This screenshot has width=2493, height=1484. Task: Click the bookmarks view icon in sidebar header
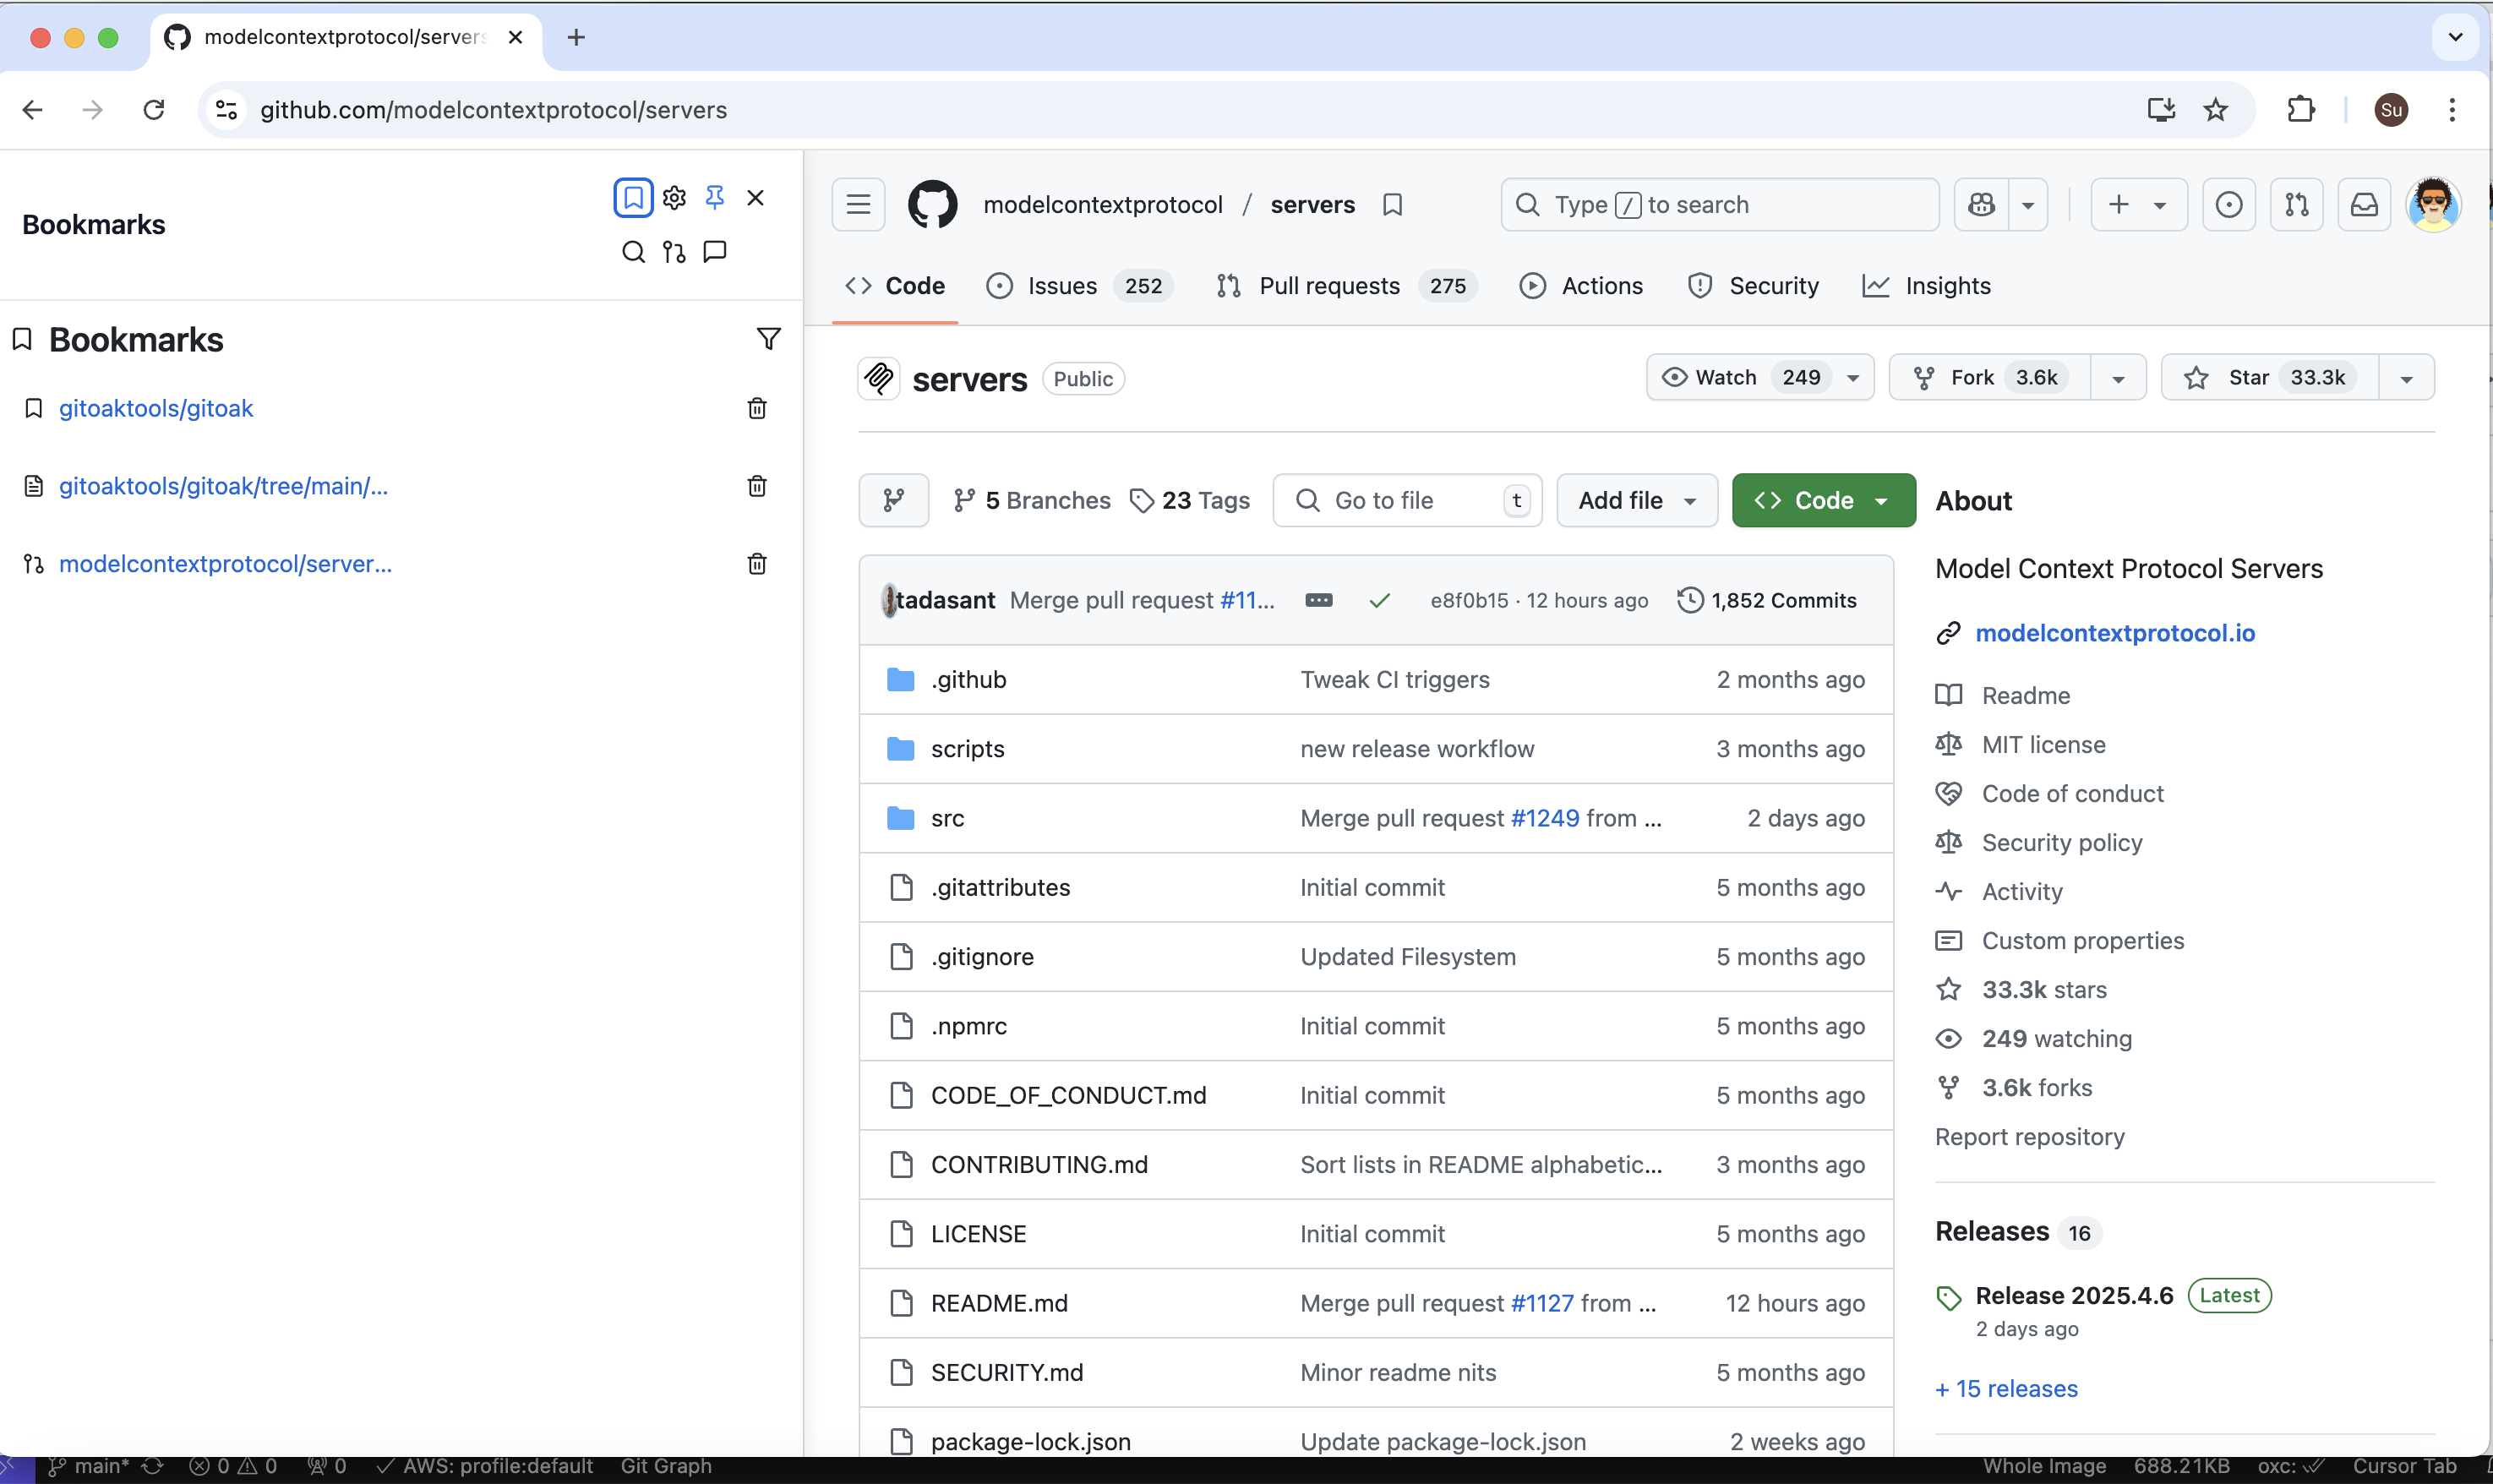[632, 197]
